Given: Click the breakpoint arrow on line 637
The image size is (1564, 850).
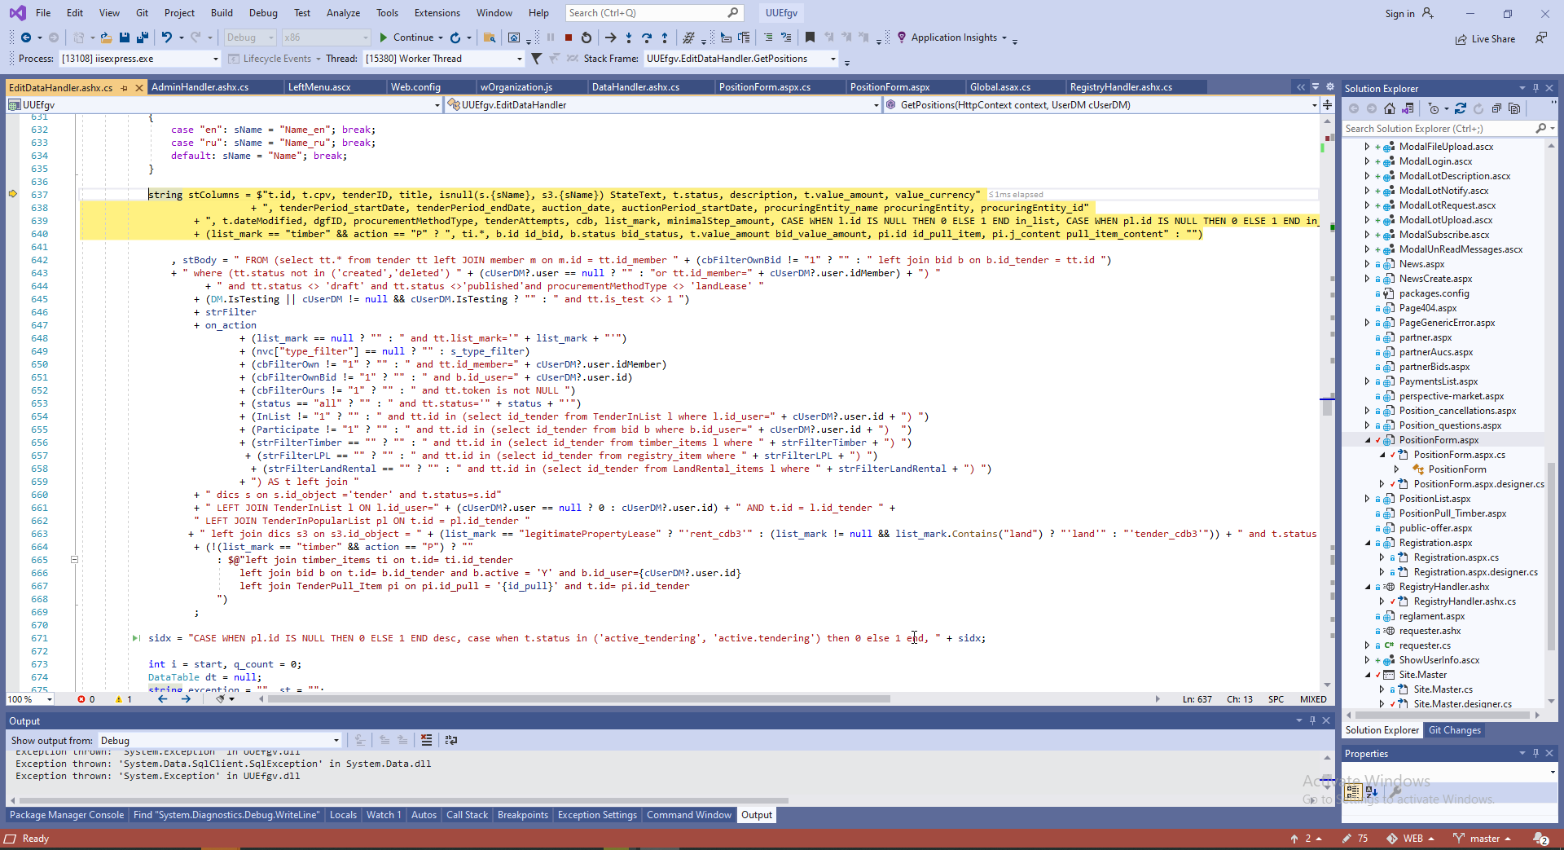Looking at the screenshot, I should (13, 194).
